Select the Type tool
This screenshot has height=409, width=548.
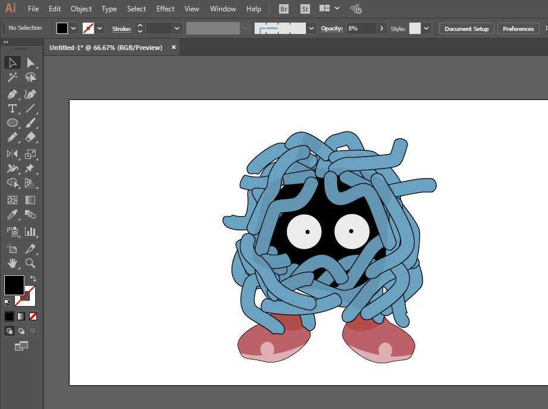click(x=12, y=108)
